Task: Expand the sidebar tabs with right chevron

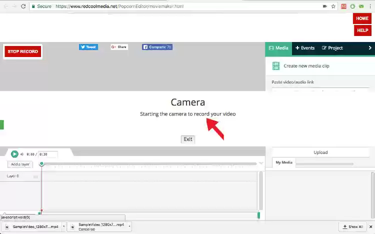Action: [x=370, y=48]
